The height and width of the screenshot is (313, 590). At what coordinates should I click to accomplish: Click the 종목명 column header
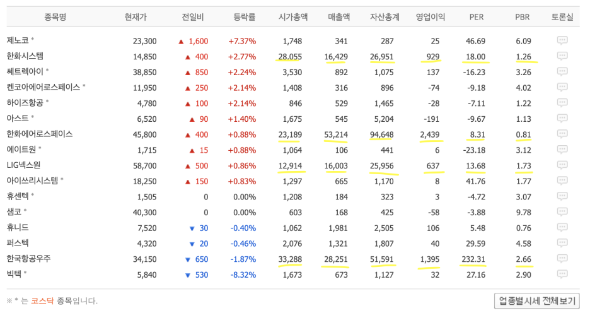click(x=55, y=17)
